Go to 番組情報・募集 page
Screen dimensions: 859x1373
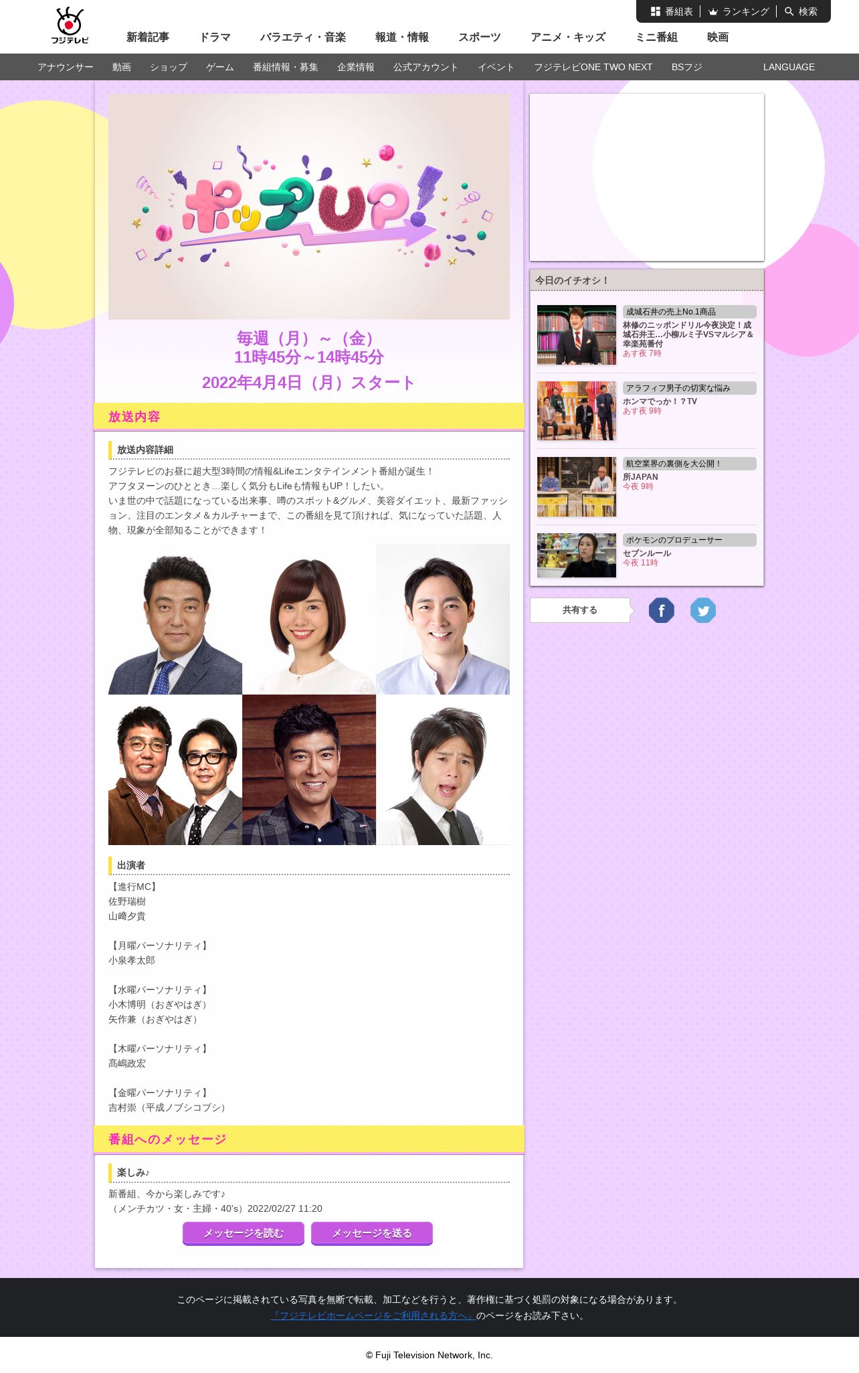286,67
